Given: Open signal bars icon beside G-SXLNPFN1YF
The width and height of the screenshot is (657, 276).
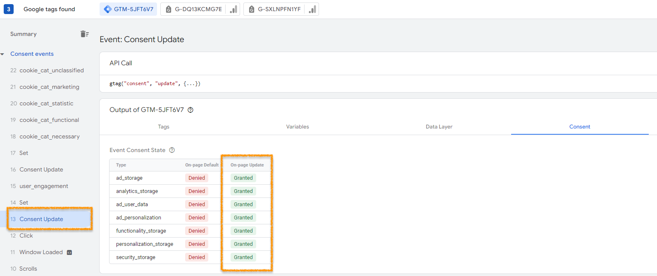Looking at the screenshot, I should pos(312,9).
